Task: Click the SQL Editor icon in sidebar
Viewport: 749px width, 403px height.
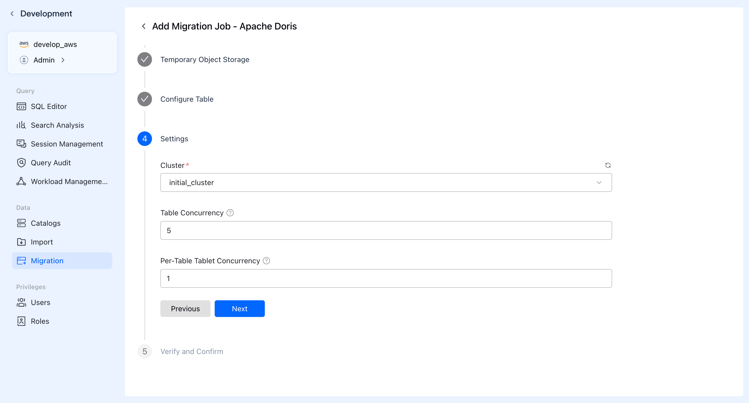Action: click(x=21, y=106)
